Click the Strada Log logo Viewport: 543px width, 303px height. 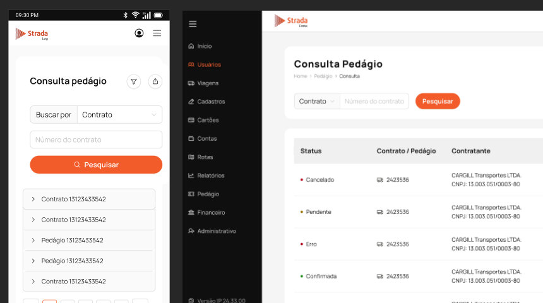32,33
